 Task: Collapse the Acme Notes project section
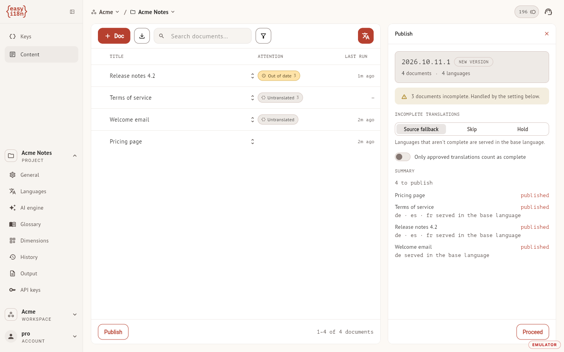click(75, 156)
